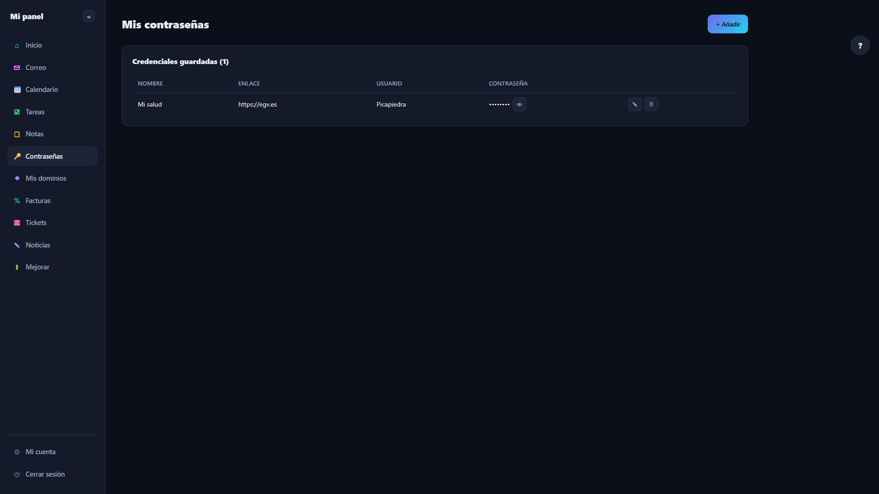Click the Tareas checkmark icon

click(17, 112)
